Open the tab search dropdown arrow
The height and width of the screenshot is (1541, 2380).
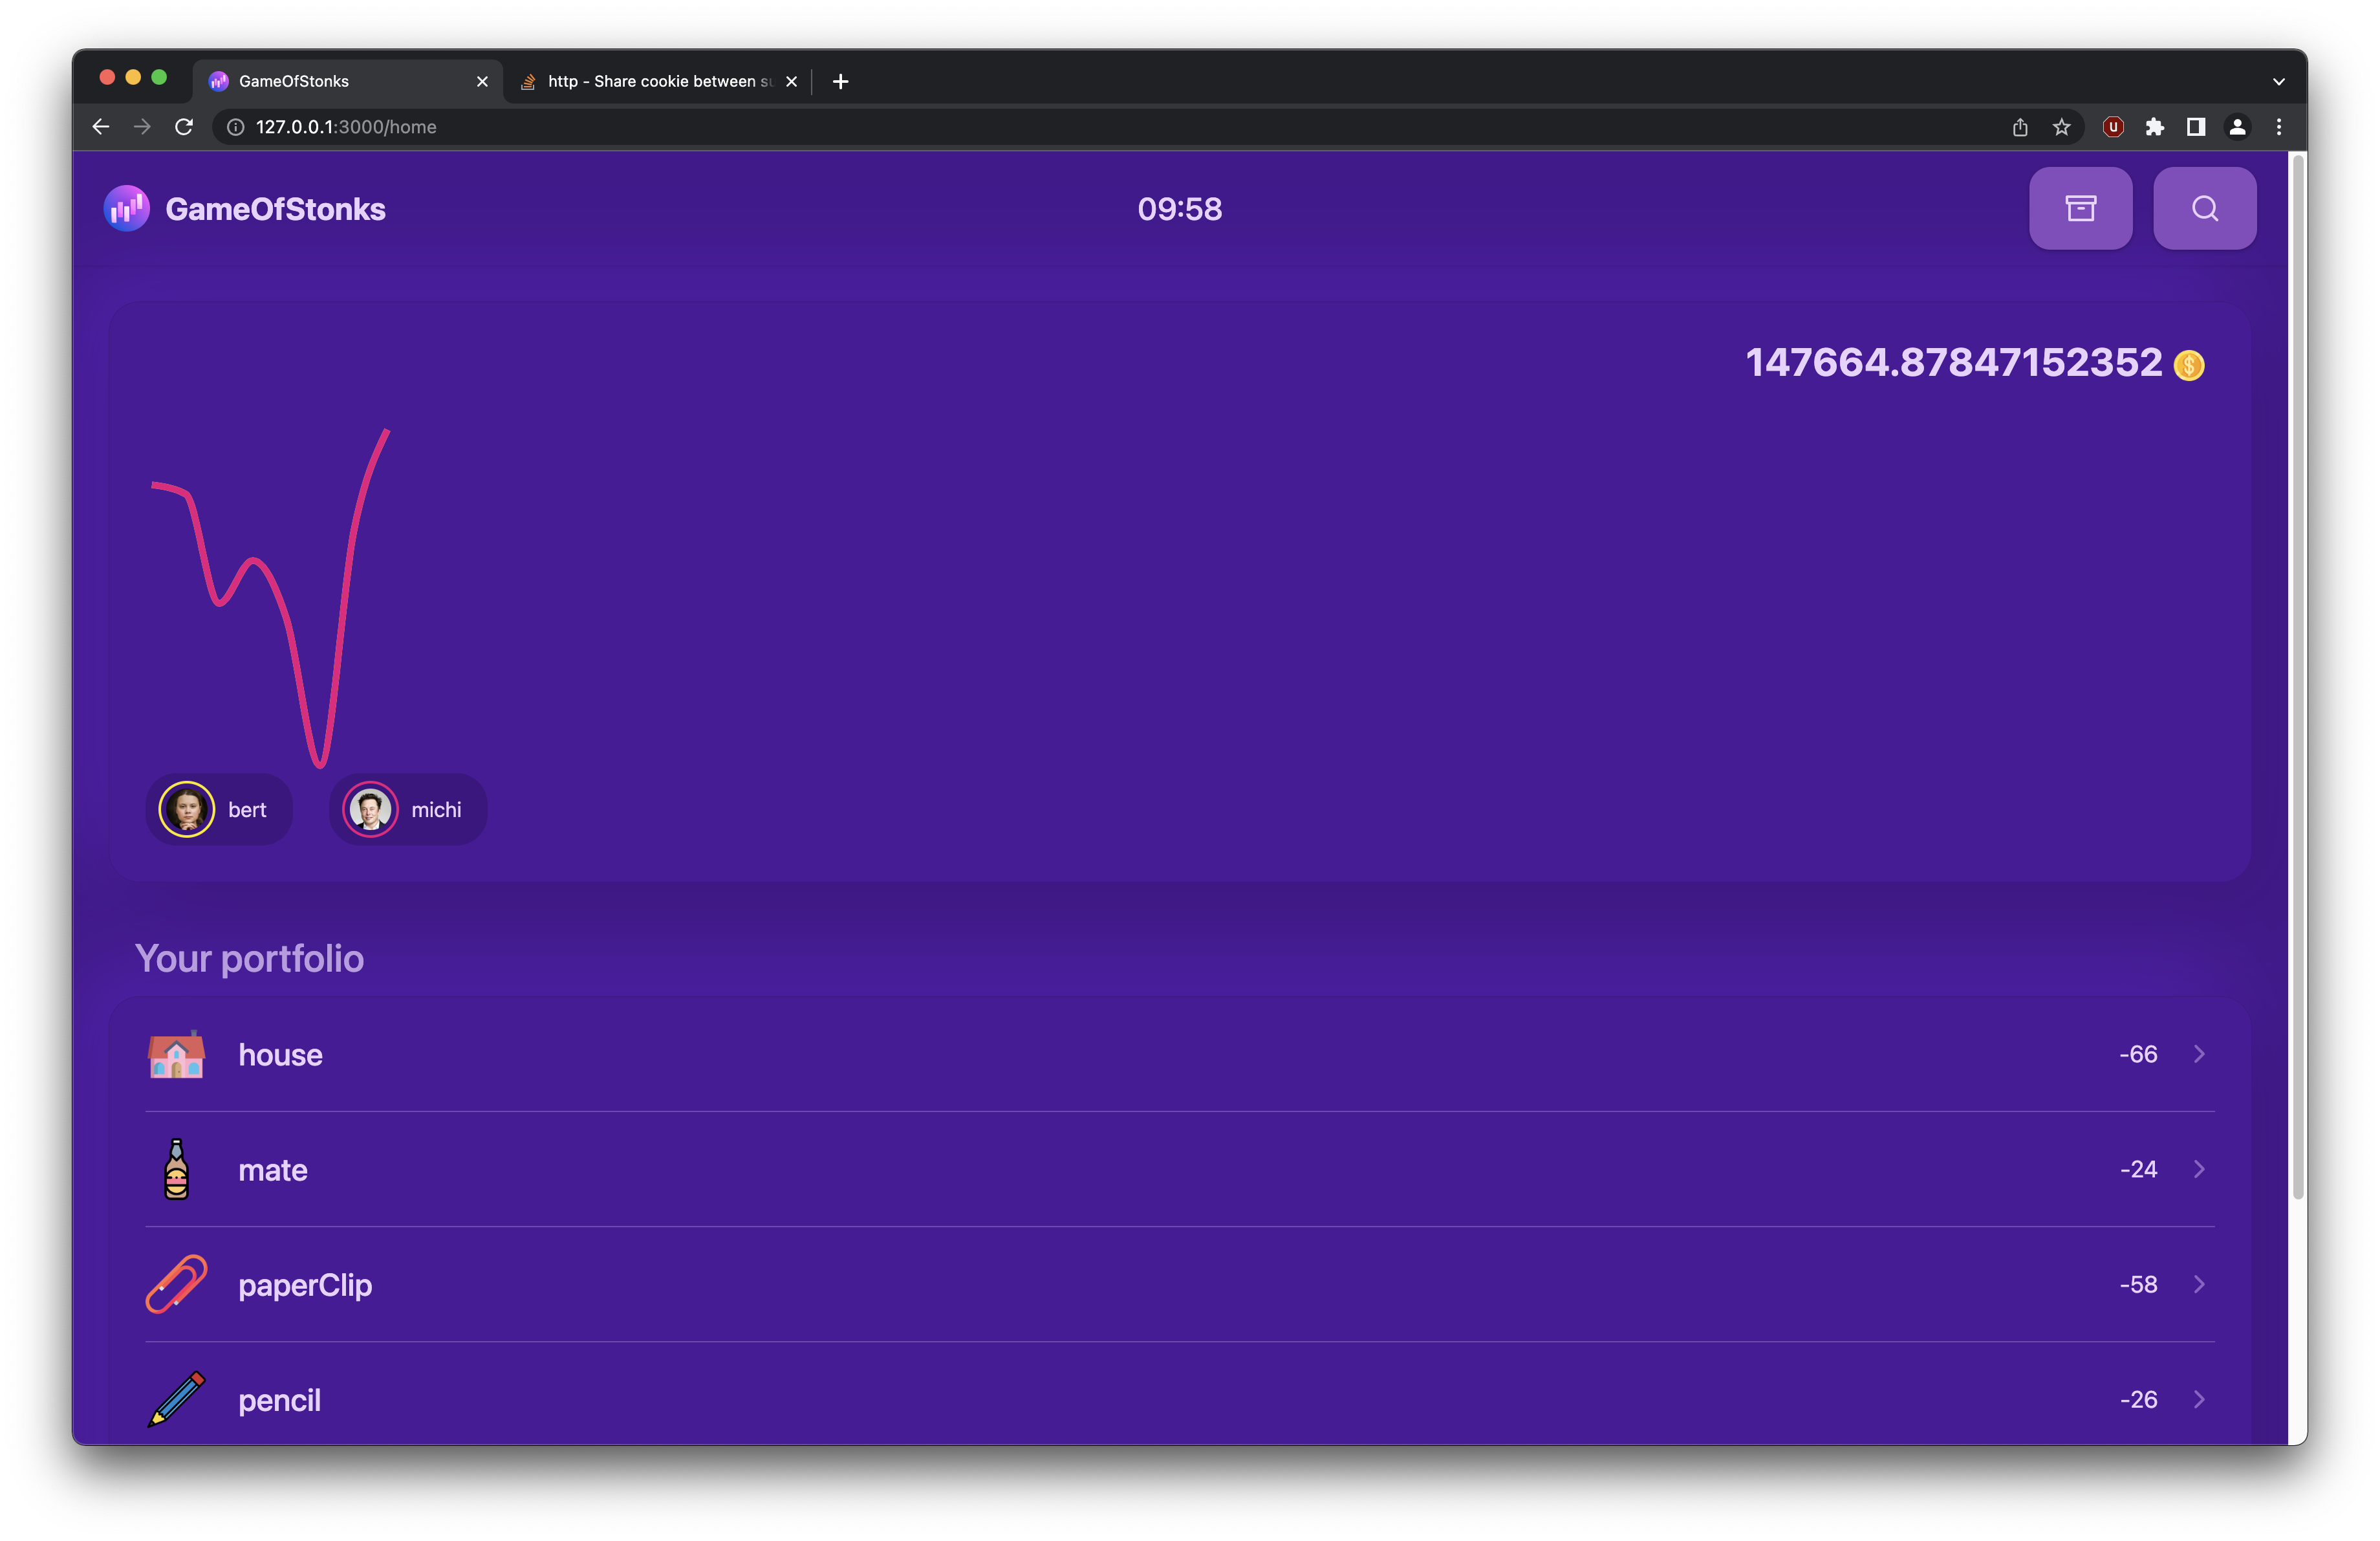click(2278, 81)
